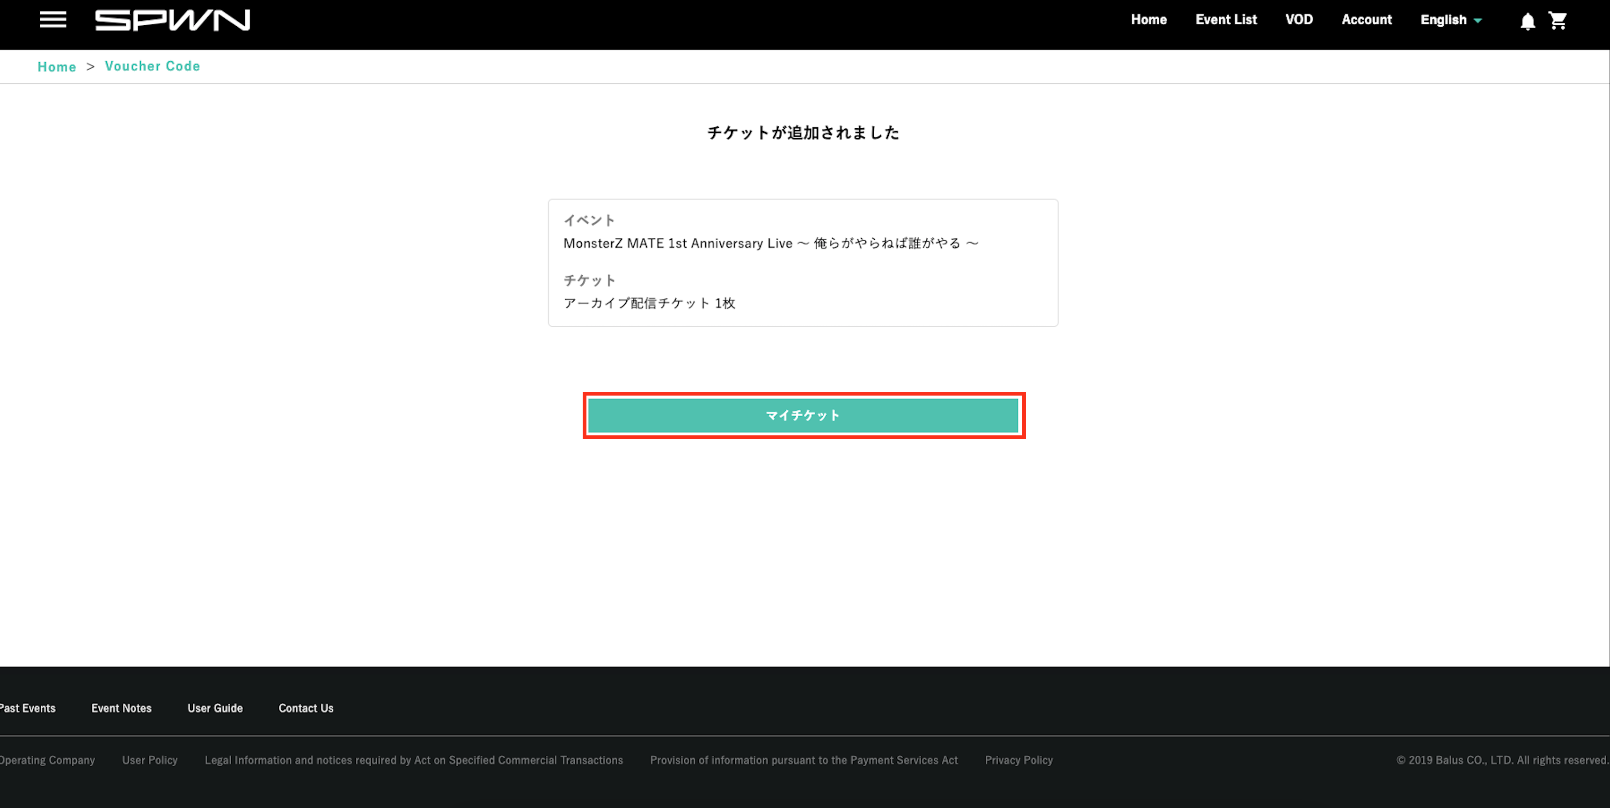Go to Home in top navigation
This screenshot has width=1610, height=808.
(1149, 19)
